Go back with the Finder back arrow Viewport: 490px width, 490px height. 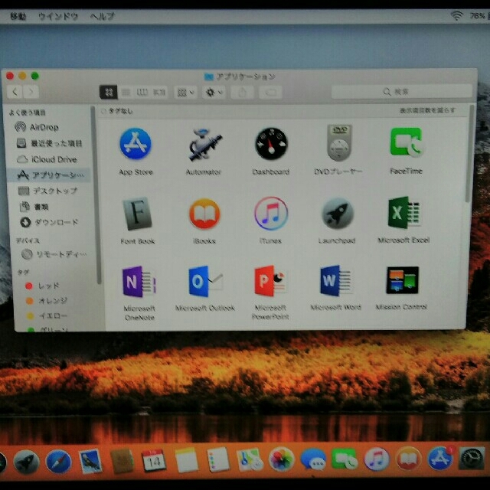pyautogui.click(x=15, y=92)
